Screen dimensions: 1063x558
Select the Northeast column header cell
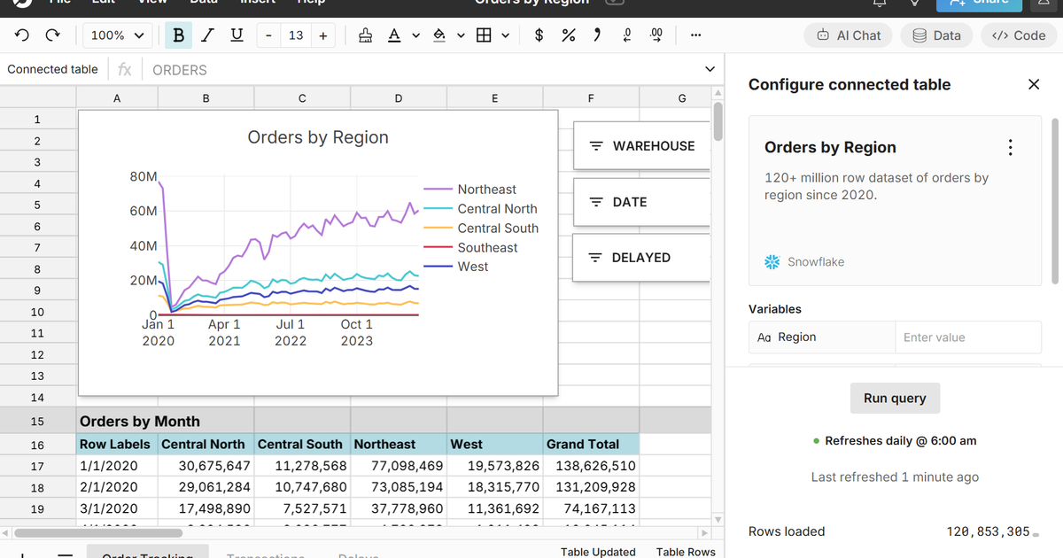coord(399,444)
